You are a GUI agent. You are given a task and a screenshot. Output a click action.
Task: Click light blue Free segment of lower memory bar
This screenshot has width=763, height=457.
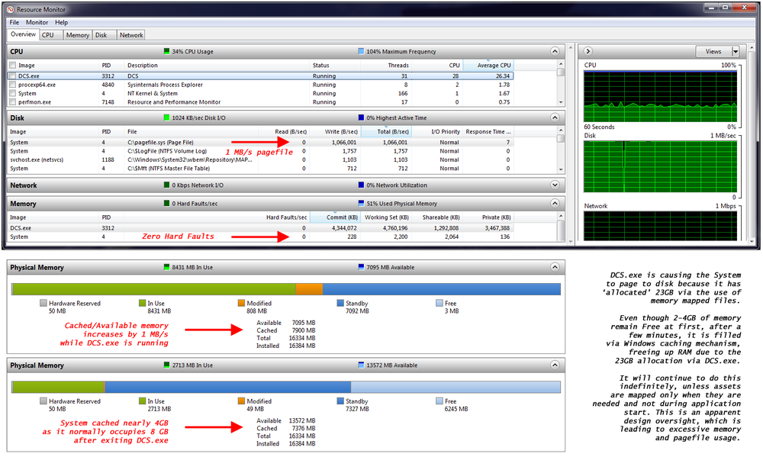tap(456, 387)
